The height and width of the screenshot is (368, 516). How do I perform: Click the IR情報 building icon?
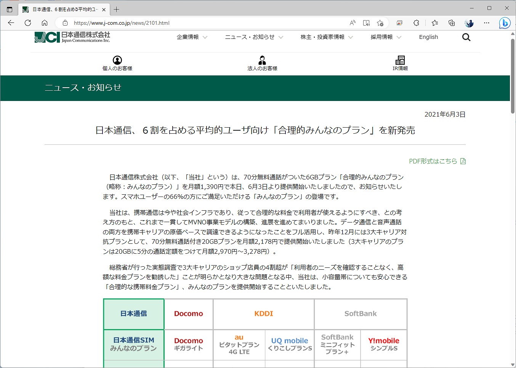(400, 60)
